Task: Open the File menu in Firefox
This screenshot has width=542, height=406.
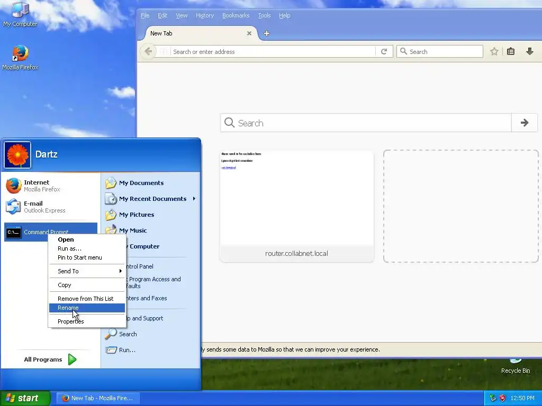Action: [145, 15]
